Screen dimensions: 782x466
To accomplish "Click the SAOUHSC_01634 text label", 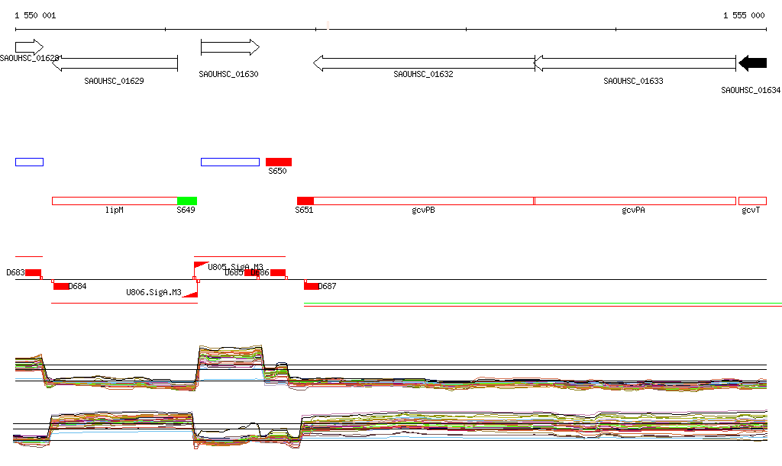I will 751,90.
